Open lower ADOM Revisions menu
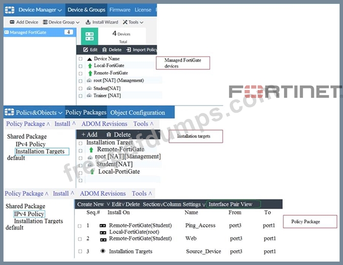Screen dimensions: 343x265 pos(103,193)
